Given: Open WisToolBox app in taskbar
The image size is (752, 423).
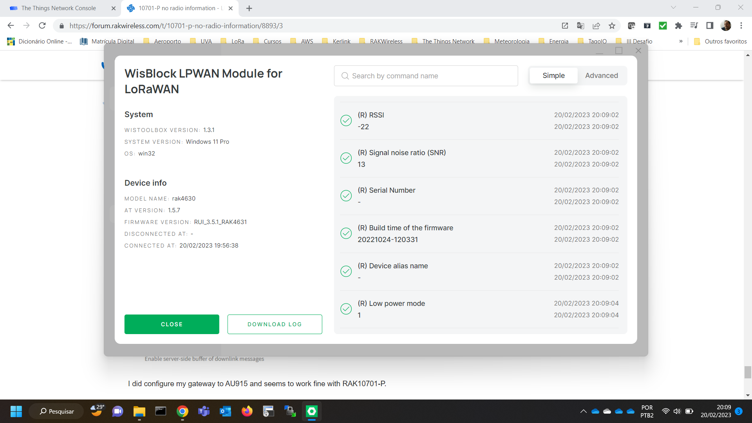Looking at the screenshot, I should pos(311,411).
